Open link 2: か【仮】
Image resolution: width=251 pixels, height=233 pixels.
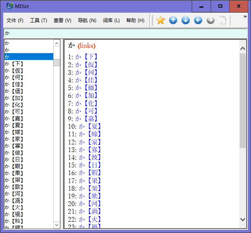tap(86, 65)
